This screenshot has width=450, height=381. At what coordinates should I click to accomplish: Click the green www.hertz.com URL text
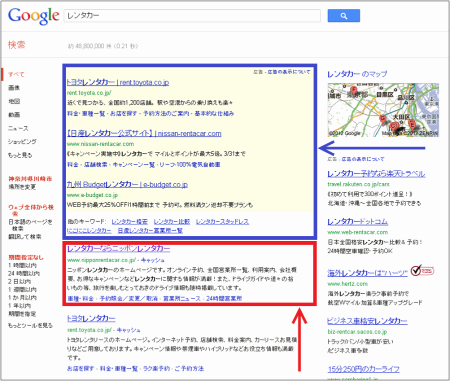[347, 284]
